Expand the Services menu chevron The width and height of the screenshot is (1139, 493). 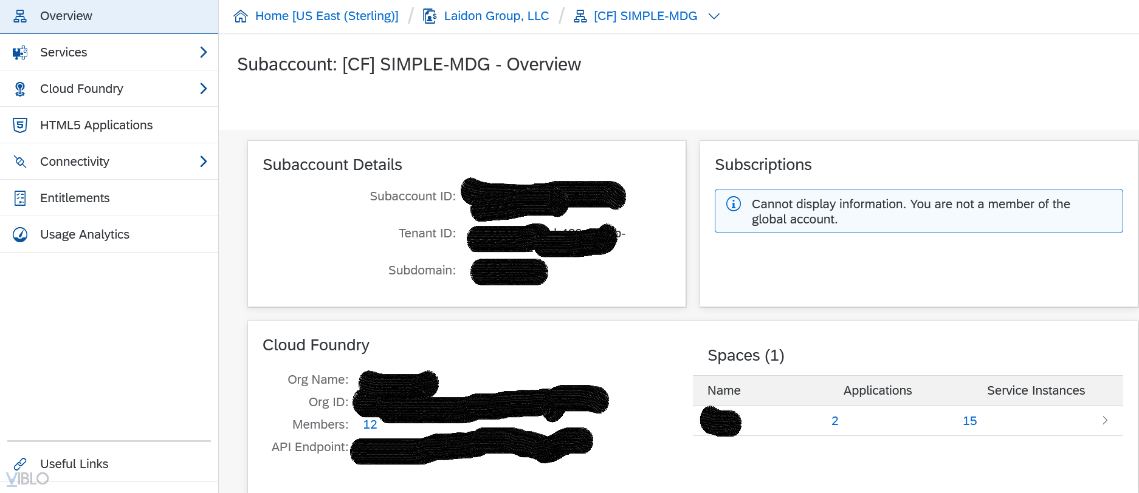pyautogui.click(x=204, y=52)
